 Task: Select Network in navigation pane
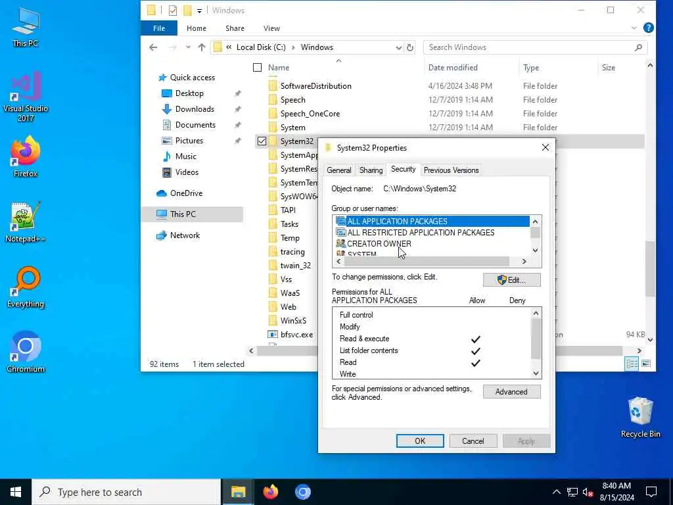185,235
